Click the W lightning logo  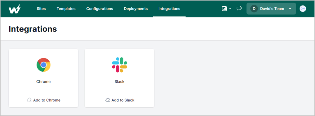[x=14, y=9]
